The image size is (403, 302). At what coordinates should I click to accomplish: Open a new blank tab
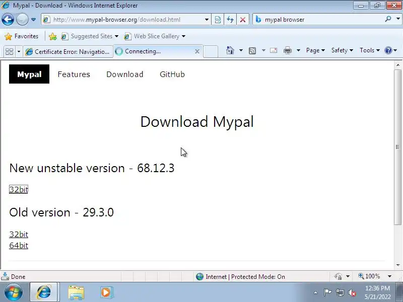tap(211, 51)
